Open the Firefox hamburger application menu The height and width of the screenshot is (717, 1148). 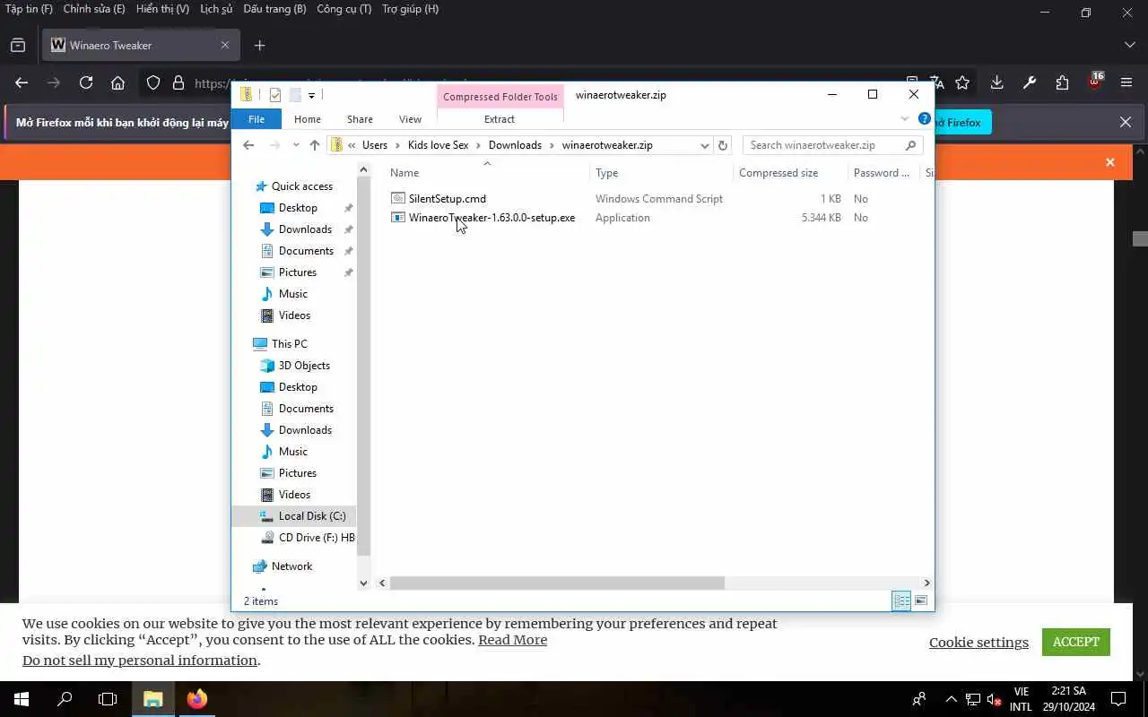pos(1127,82)
